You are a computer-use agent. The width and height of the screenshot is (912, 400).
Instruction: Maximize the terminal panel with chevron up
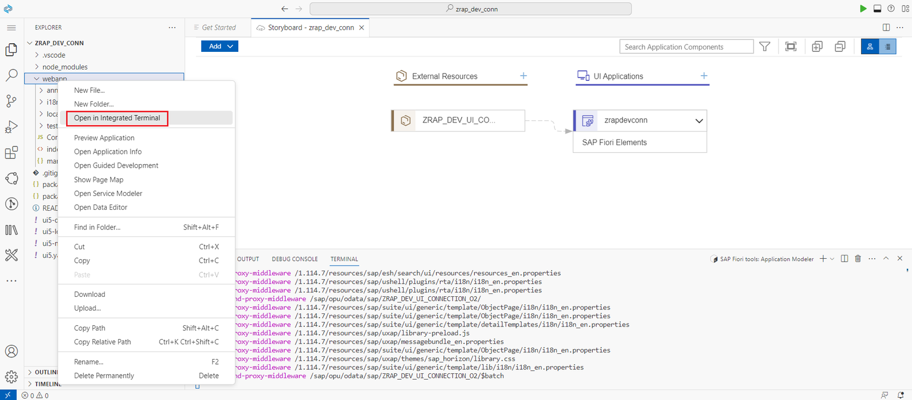point(886,259)
